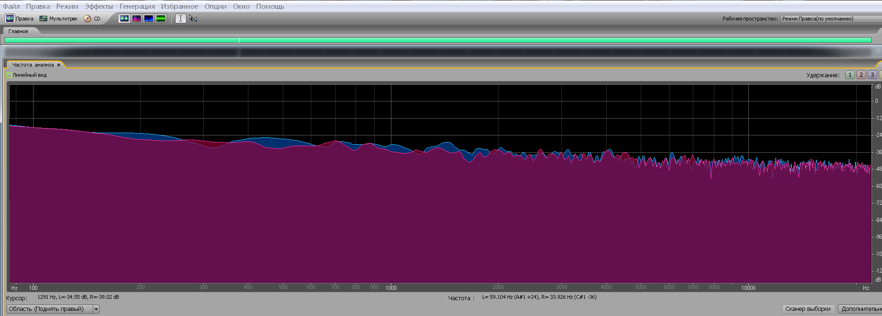Toggle hold button 3
Image resolution: width=882 pixels, height=316 pixels.
pos(872,75)
